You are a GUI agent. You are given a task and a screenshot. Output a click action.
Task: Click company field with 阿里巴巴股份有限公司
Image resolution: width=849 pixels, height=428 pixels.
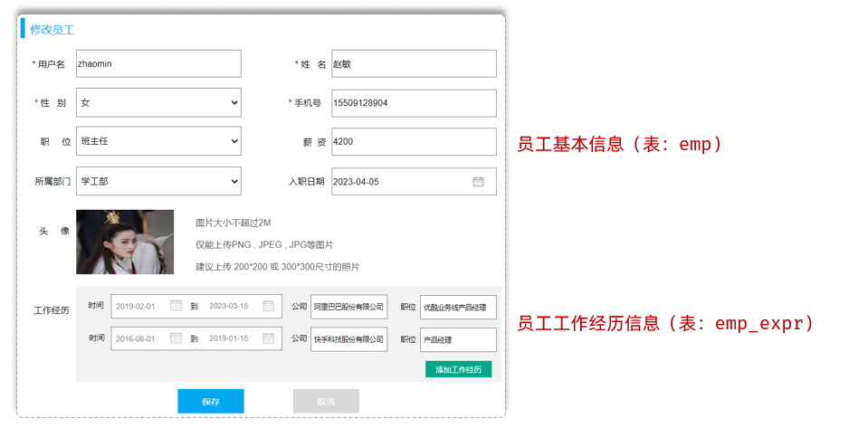click(x=348, y=307)
